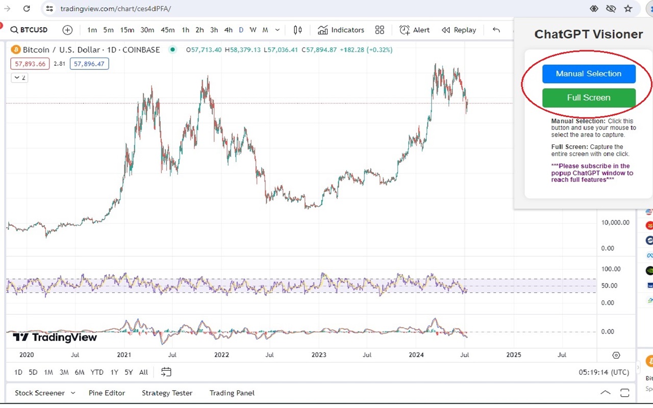Open the Trading Panel tab
Screen dimensions: 653x408
tap(232, 393)
